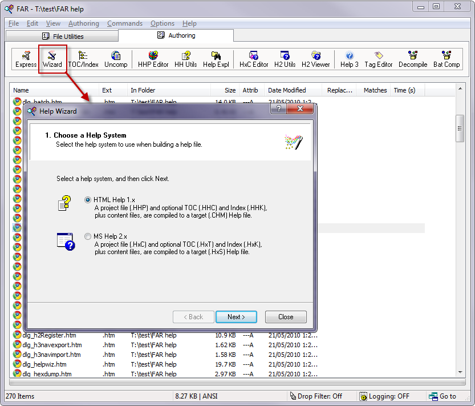This screenshot has width=475, height=406.
Task: Click the Decompile toolbar icon
Action: point(413,59)
